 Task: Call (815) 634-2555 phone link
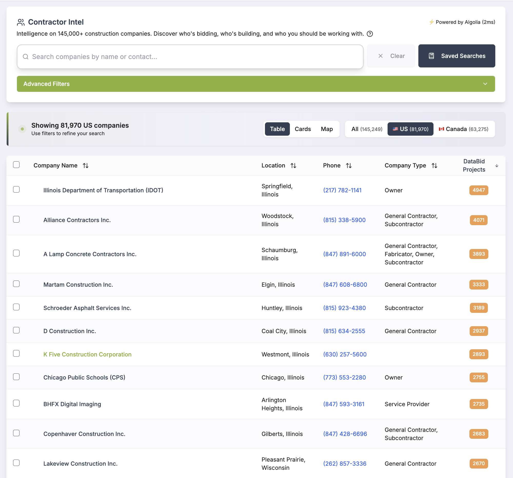[344, 331]
